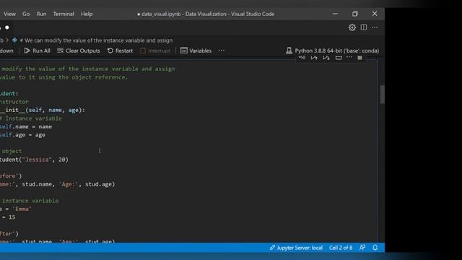The image size is (462, 260).
Task: Click split cell rectangle icon in cell toolbar
Action: [x=339, y=58]
